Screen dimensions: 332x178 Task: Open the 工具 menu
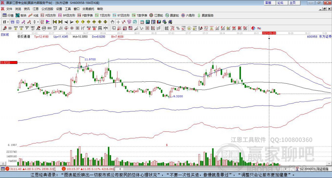tap(68, 9)
